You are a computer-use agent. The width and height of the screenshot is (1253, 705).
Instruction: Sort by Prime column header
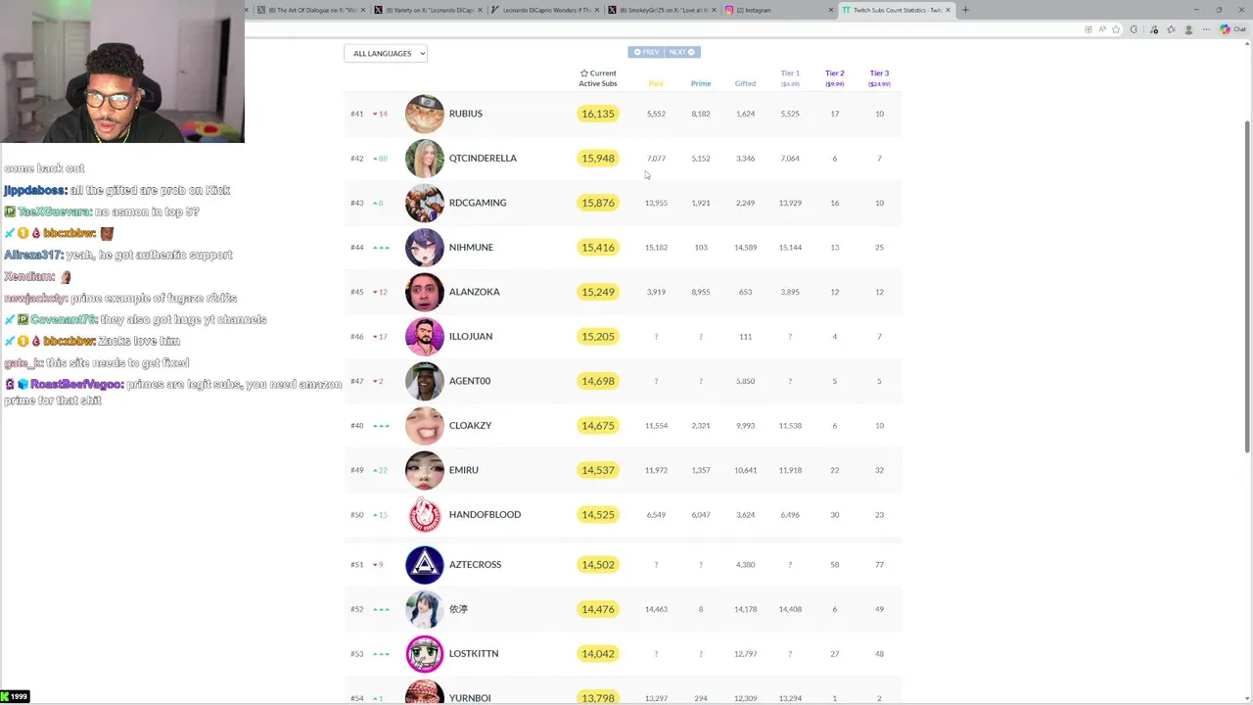(x=701, y=83)
